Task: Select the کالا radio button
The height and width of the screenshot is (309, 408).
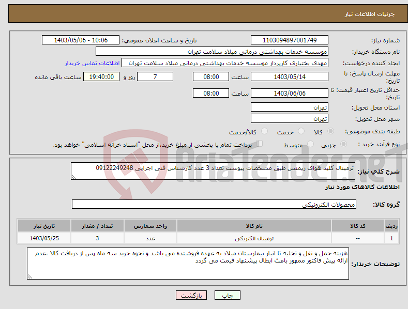Action: click(x=330, y=131)
